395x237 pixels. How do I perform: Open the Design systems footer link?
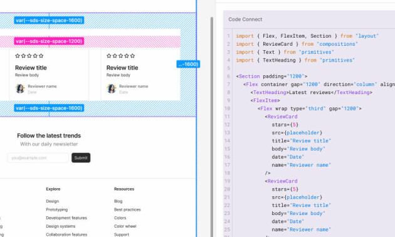tap(60, 226)
